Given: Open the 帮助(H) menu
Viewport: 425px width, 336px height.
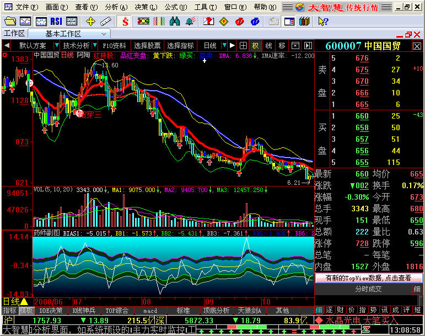Looking at the screenshot, I should [x=265, y=7].
